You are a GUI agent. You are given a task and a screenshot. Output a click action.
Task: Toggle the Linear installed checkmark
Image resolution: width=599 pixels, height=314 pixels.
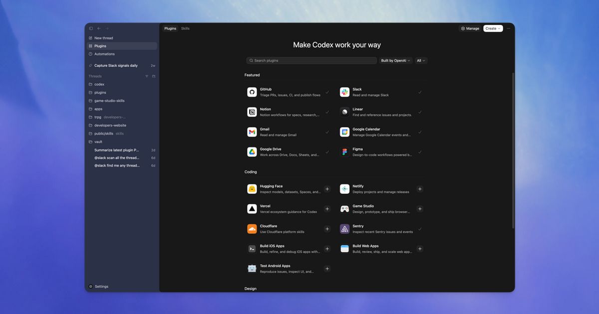[420, 112]
